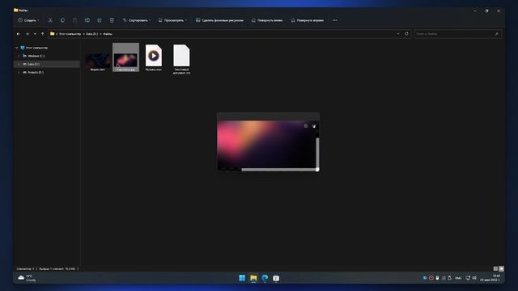The image size is (518, 291).
Task: Click Повернуть влево (rotate left) button
Action: 267,20
